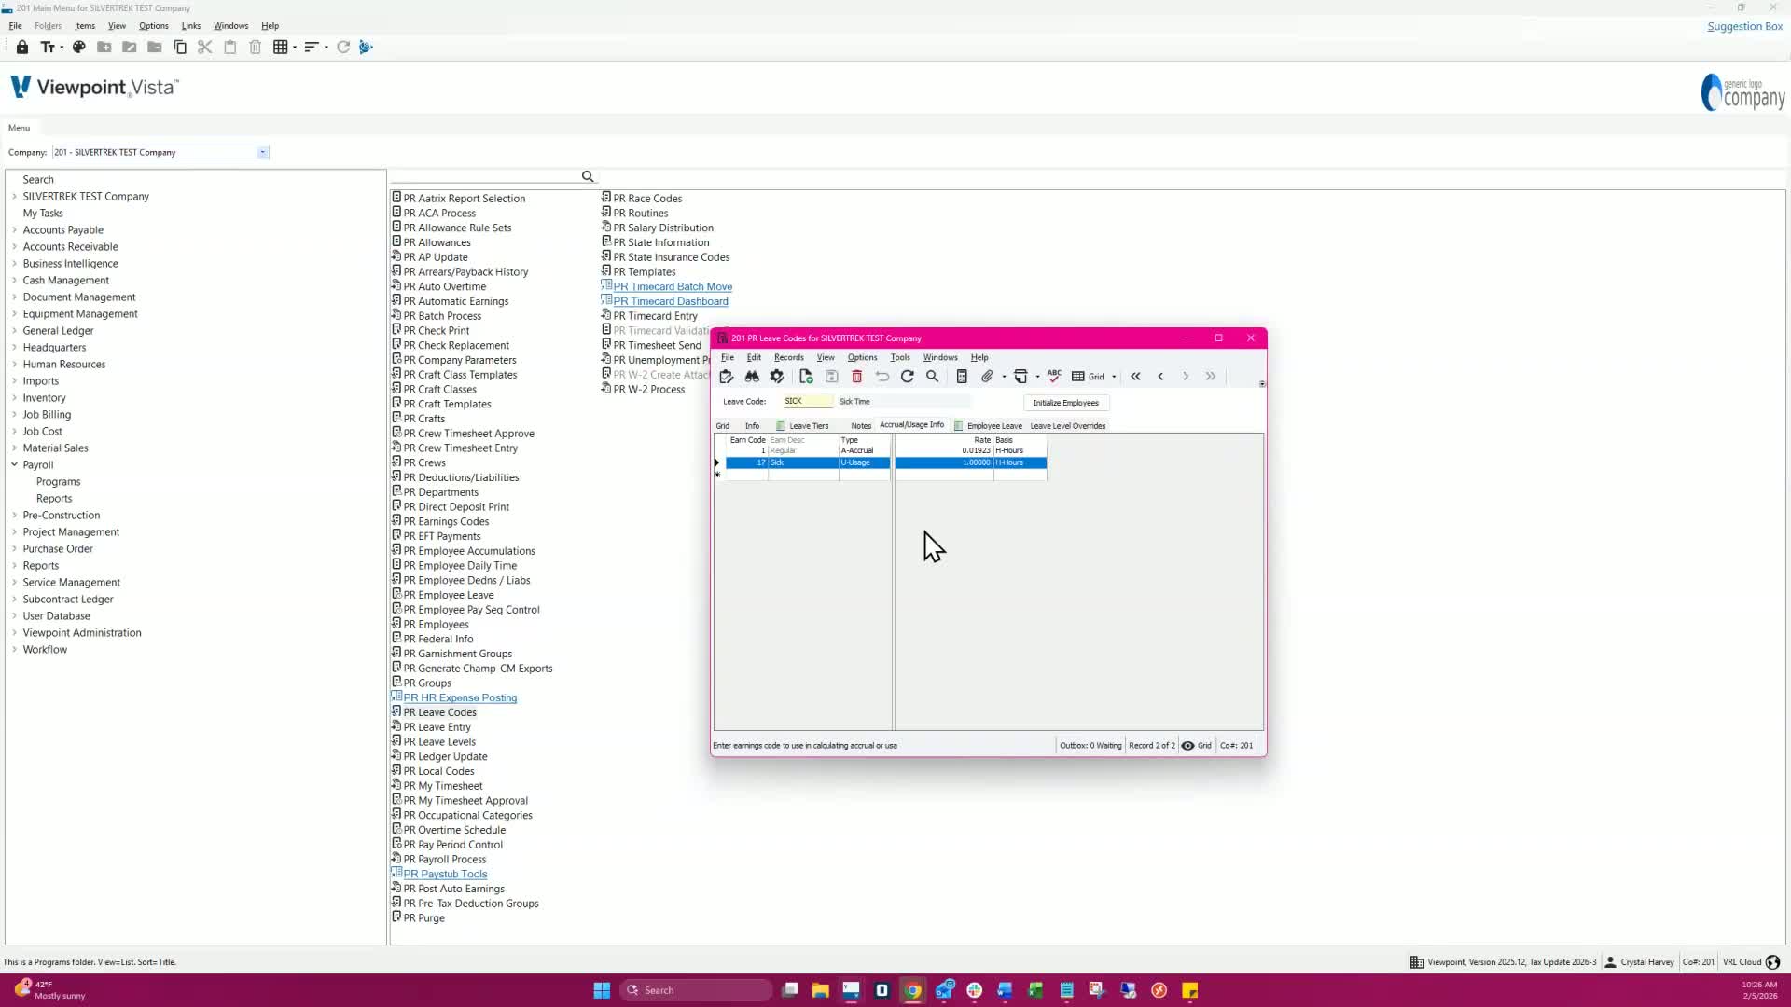Open the Company selection dropdown
This screenshot has width=1791, height=1007.
click(x=263, y=152)
